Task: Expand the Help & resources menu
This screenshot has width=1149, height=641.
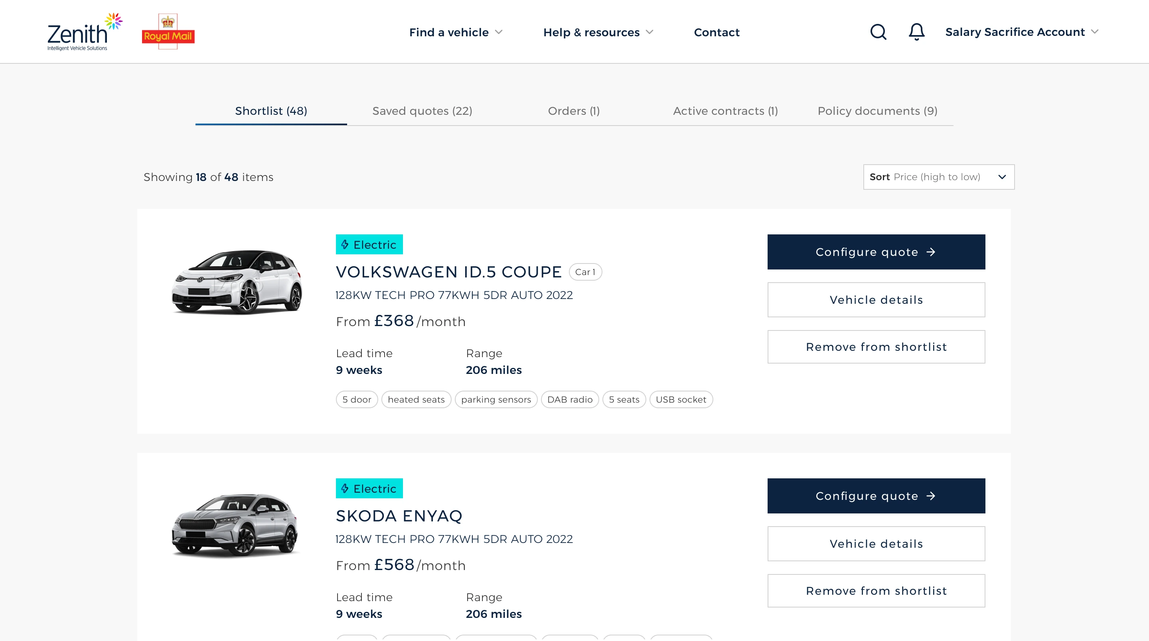Action: click(598, 32)
